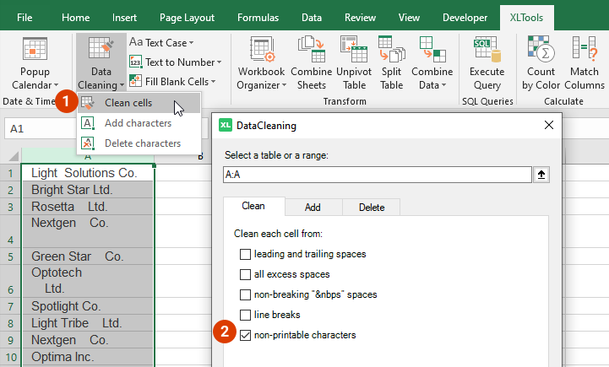The width and height of the screenshot is (609, 367).
Task: Select column A header
Action: 88,156
